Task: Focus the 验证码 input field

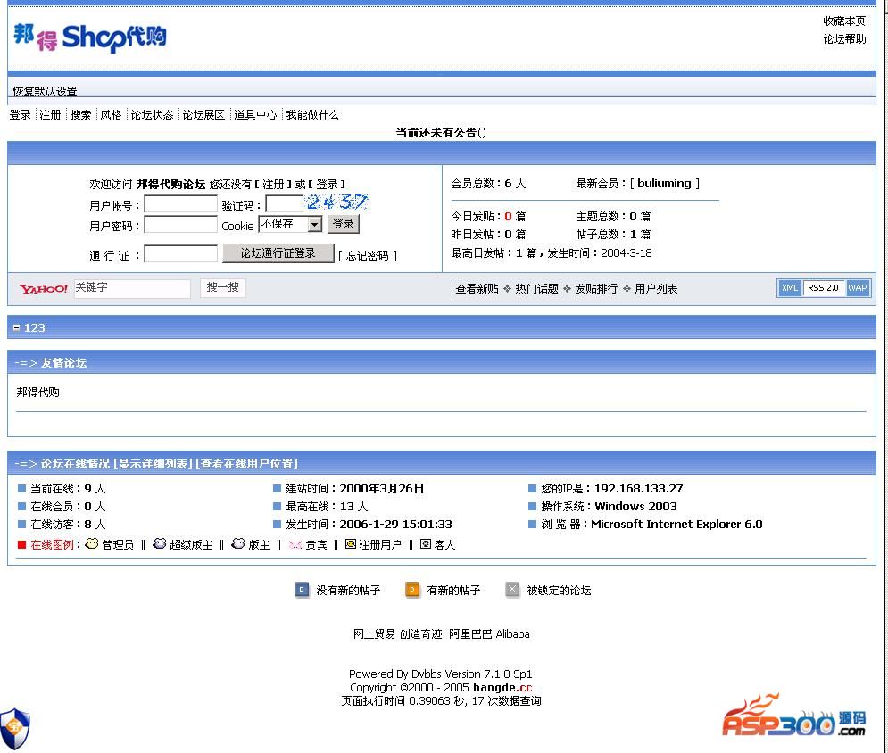Action: coord(285,203)
